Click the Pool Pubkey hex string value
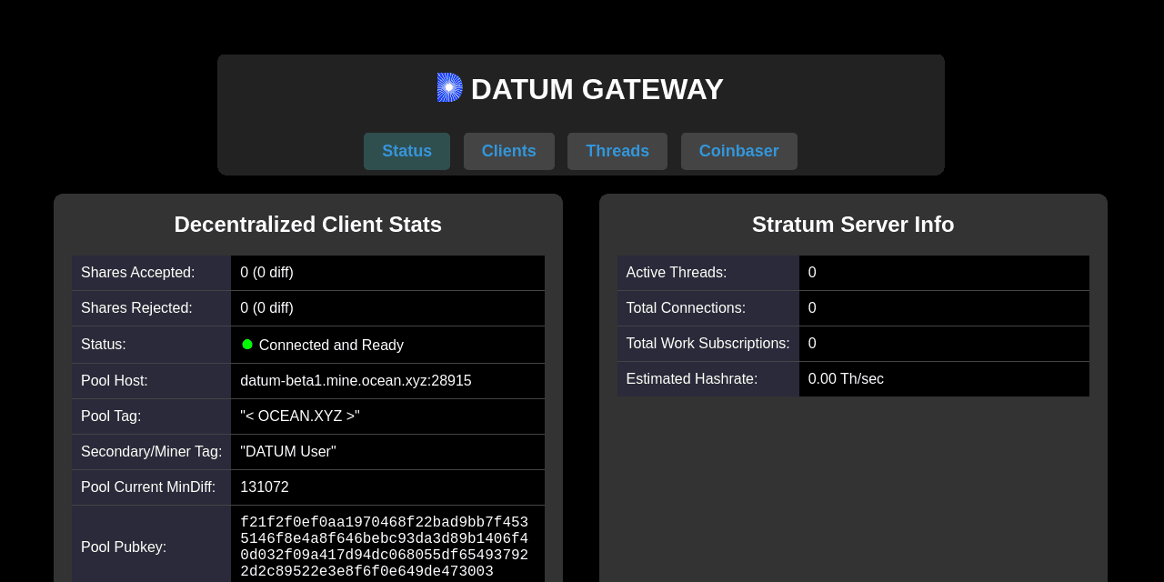Image resolution: width=1164 pixels, height=582 pixels. (x=385, y=547)
